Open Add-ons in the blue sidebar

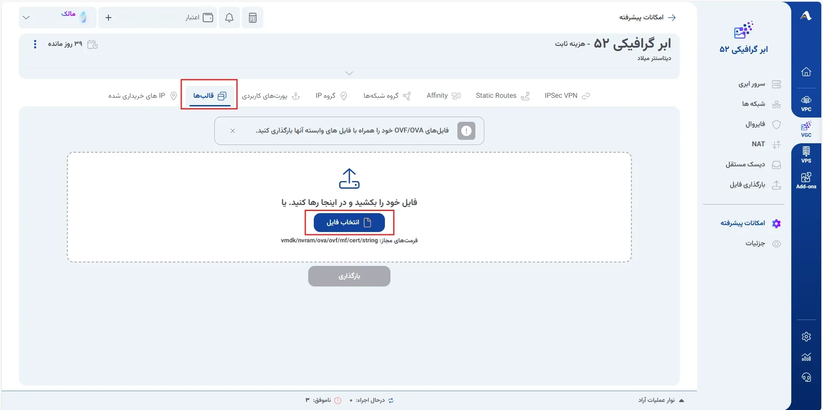806,181
